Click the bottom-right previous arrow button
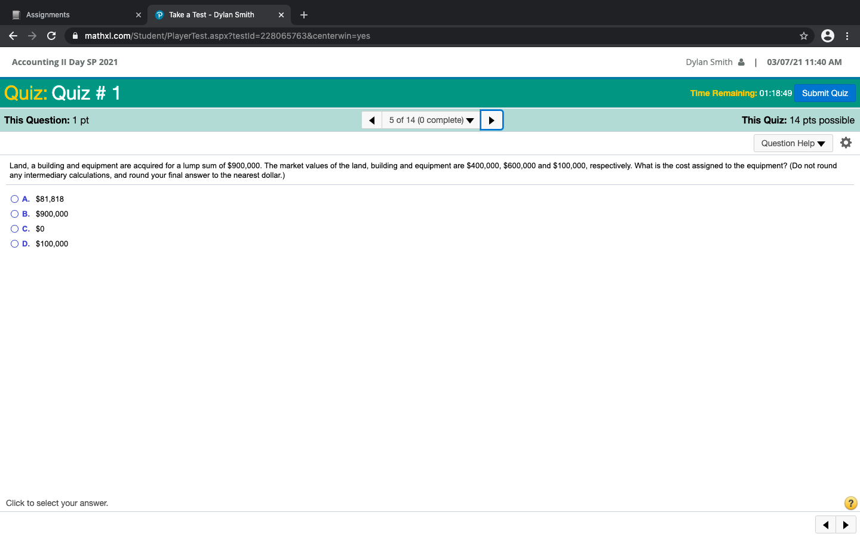 [x=825, y=525]
